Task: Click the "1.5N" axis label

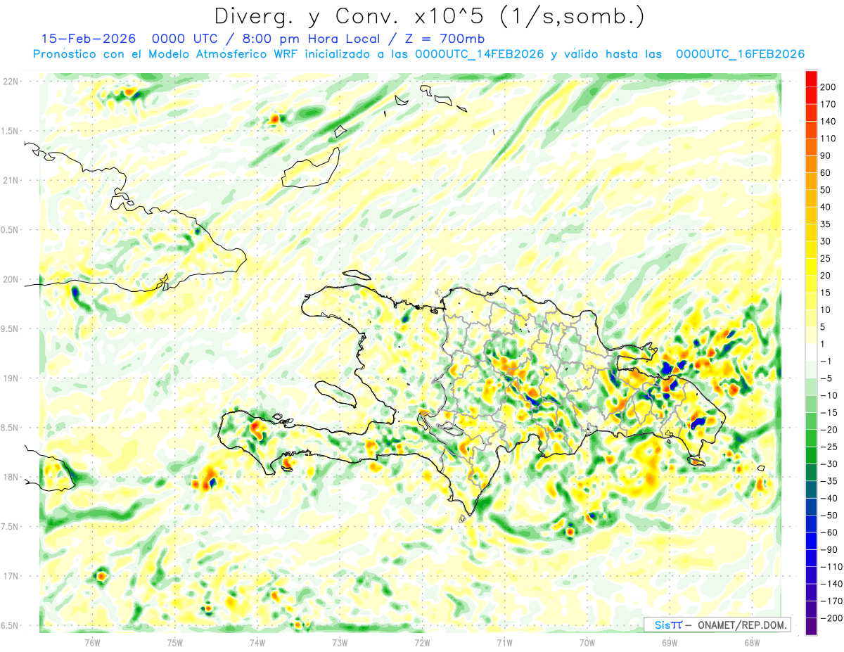Action: 9,131
